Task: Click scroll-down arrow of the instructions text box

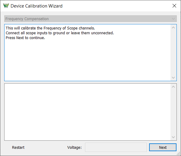Action: click(x=173, y=78)
